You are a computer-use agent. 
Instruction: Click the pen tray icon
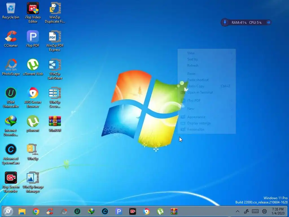click(x=246, y=211)
